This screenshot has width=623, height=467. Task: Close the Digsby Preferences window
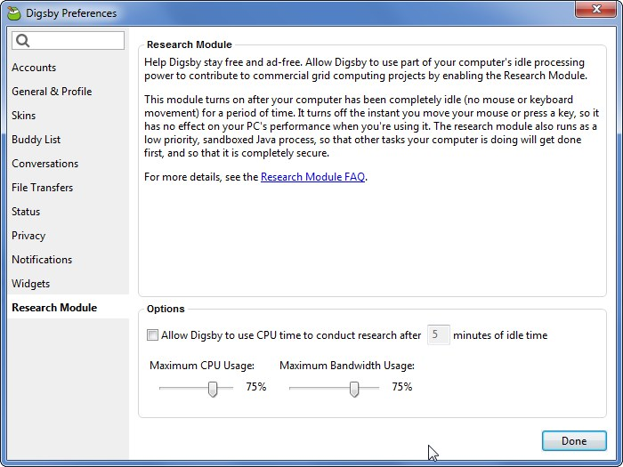pyautogui.click(x=596, y=9)
